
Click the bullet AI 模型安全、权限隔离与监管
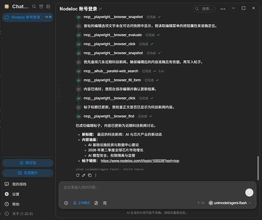click(111, 155)
